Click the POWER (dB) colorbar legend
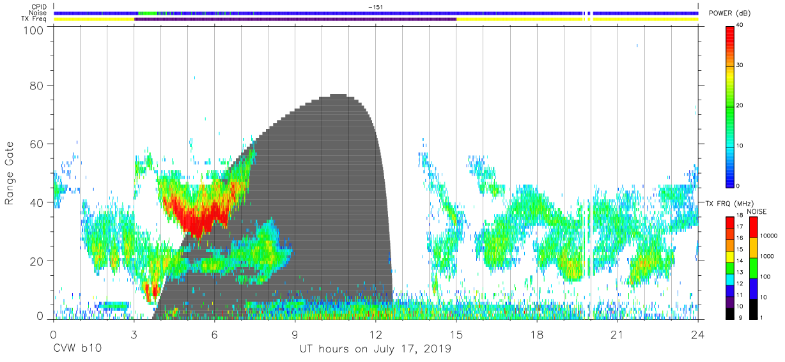Image resolution: width=785 pixels, height=362 pixels. [x=729, y=106]
